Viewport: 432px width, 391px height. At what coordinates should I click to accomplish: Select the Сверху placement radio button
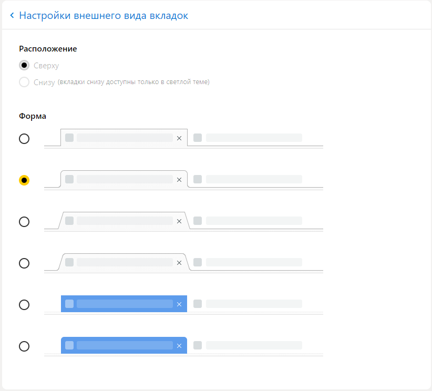(x=24, y=65)
